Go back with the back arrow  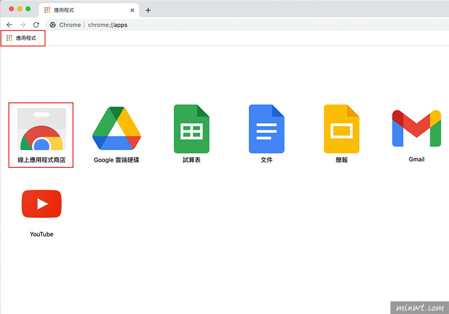click(x=10, y=25)
